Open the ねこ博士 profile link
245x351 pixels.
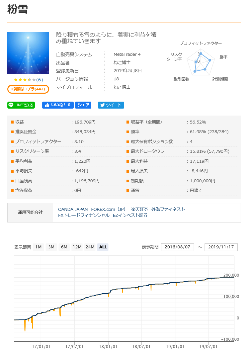[122, 87]
